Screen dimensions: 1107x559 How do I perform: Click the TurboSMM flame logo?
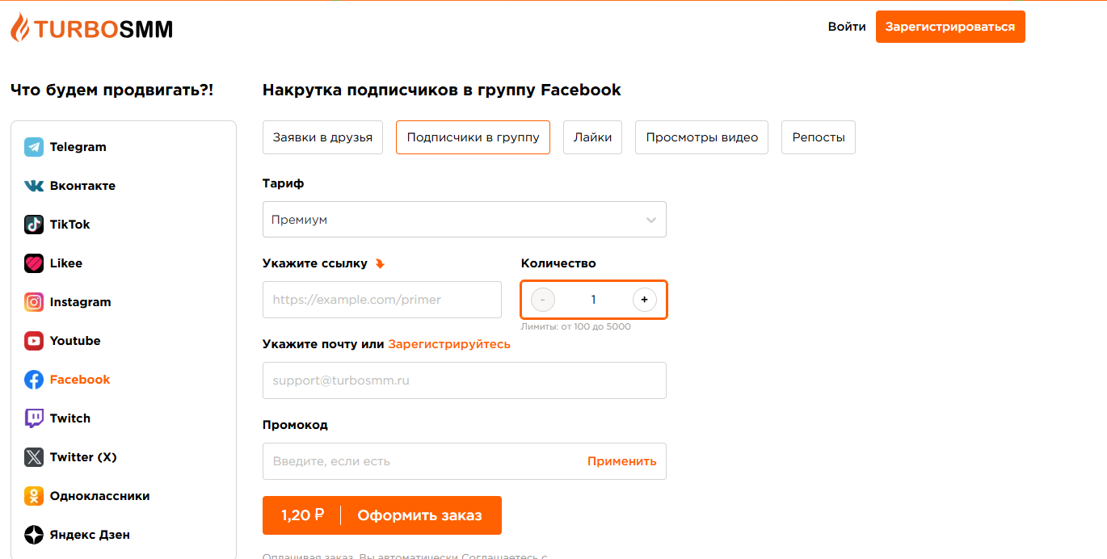(x=19, y=27)
